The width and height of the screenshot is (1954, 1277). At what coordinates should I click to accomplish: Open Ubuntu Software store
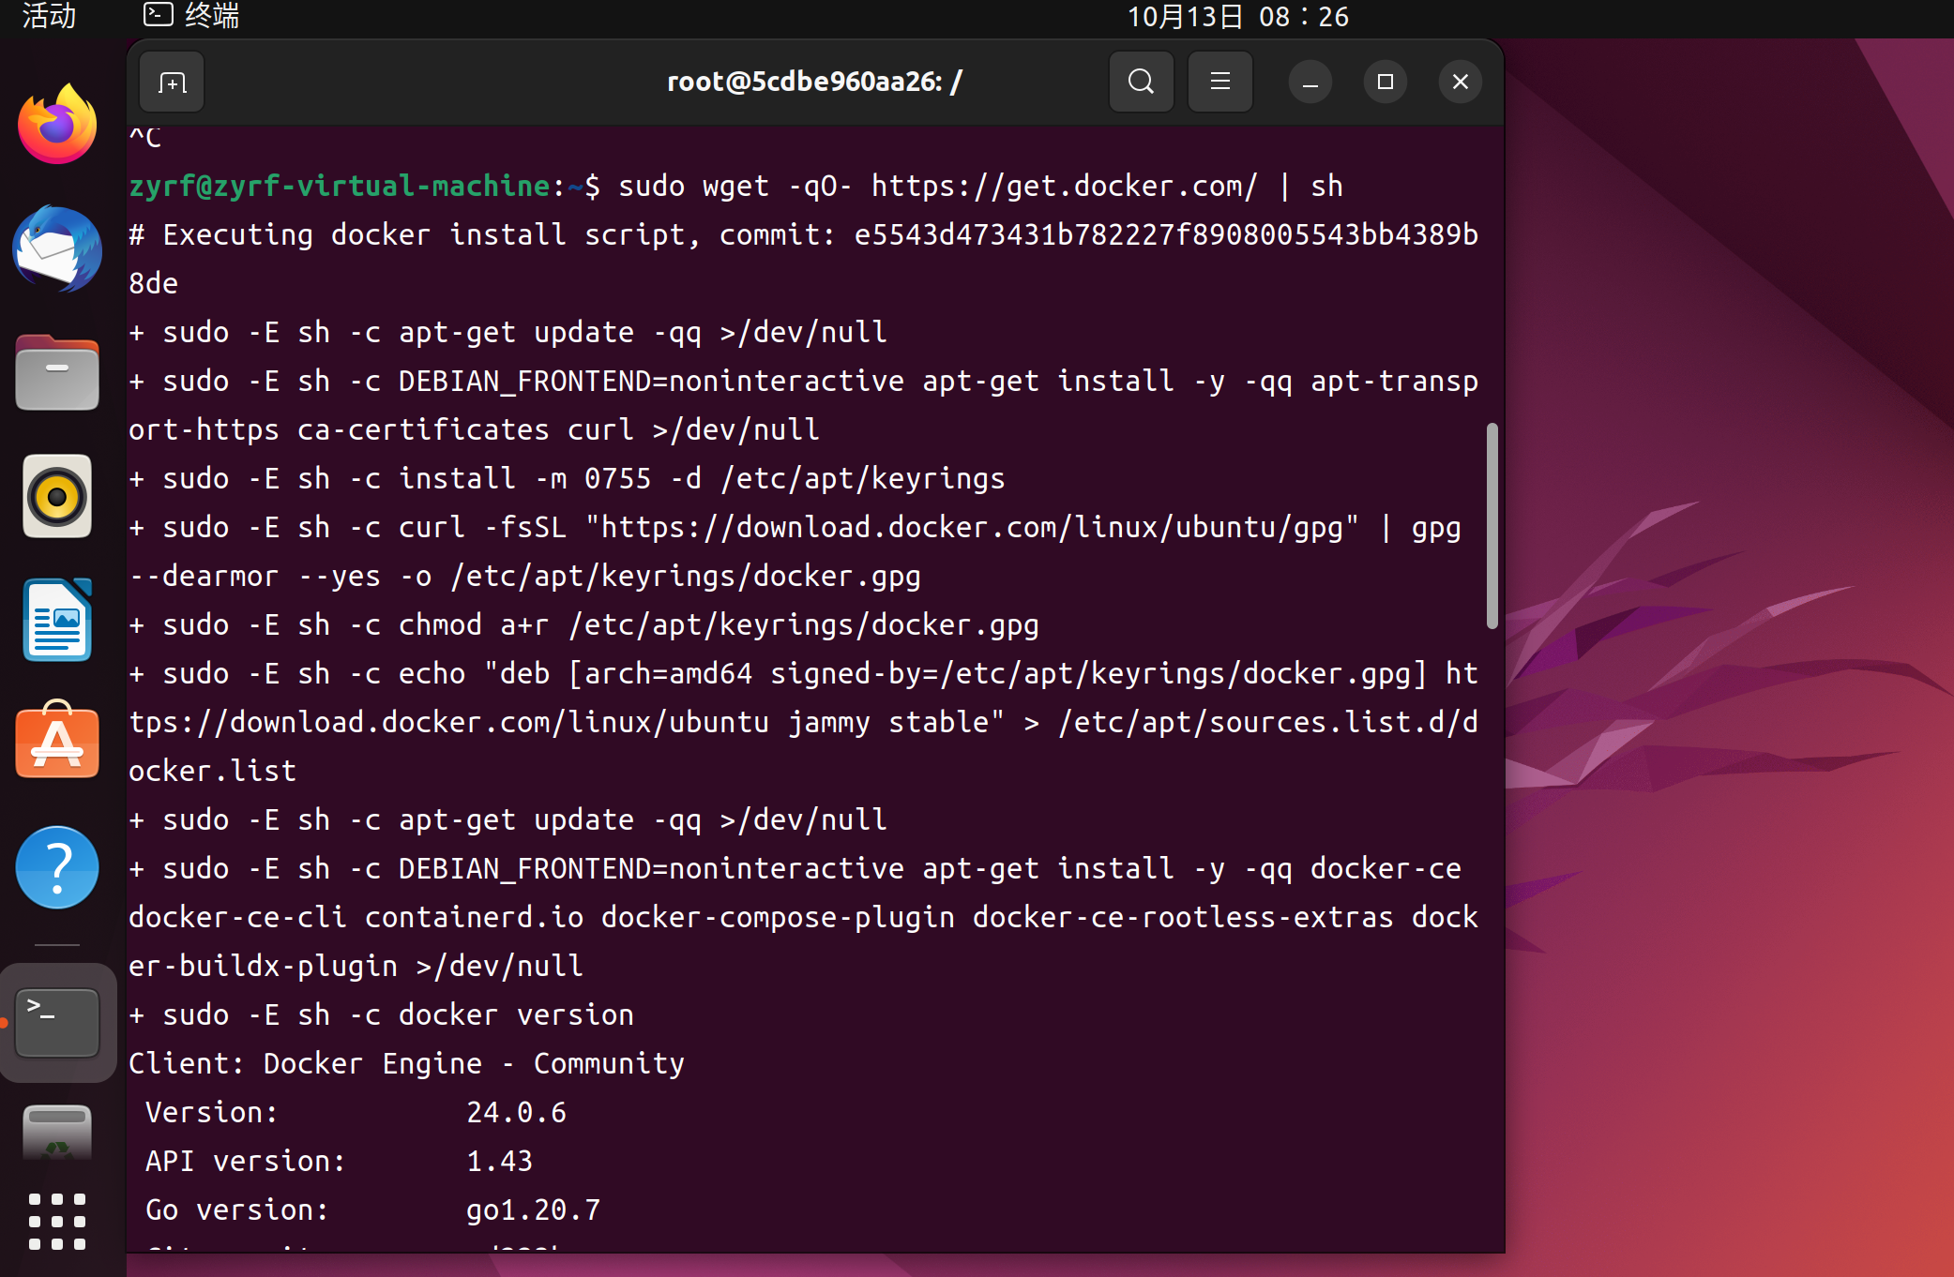57,743
